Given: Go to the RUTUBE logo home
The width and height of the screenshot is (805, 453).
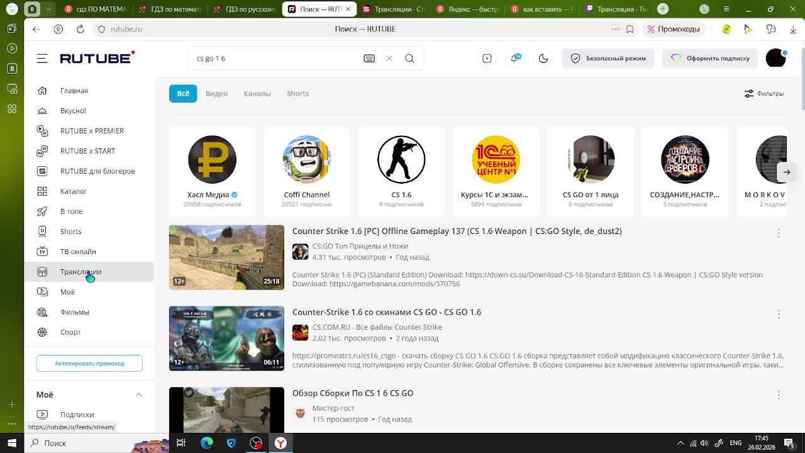Looking at the screenshot, I should click(97, 58).
